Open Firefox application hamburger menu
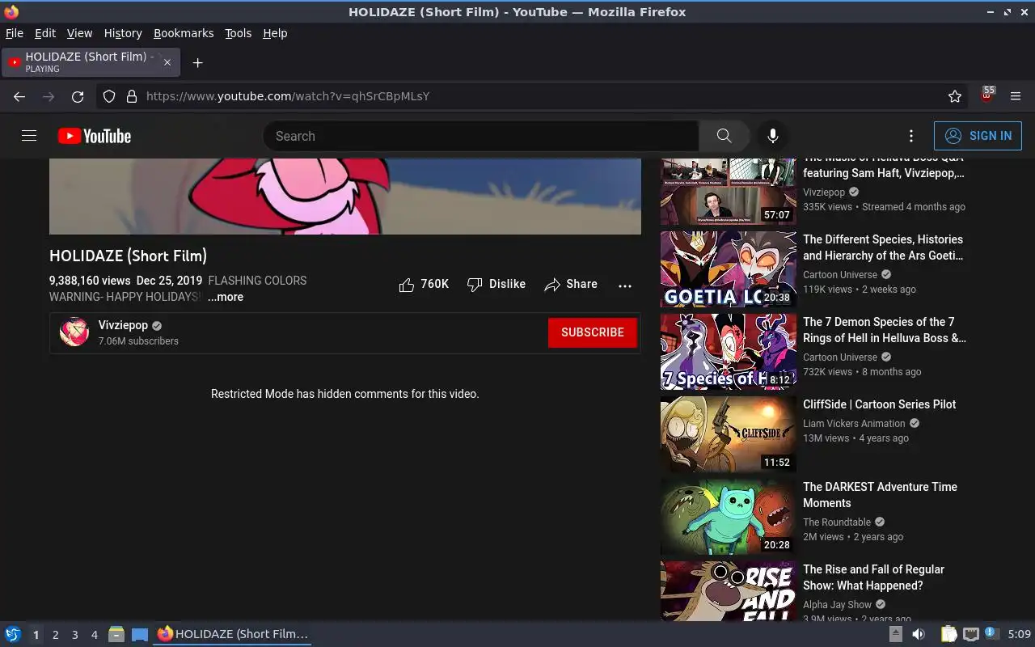 (1016, 96)
